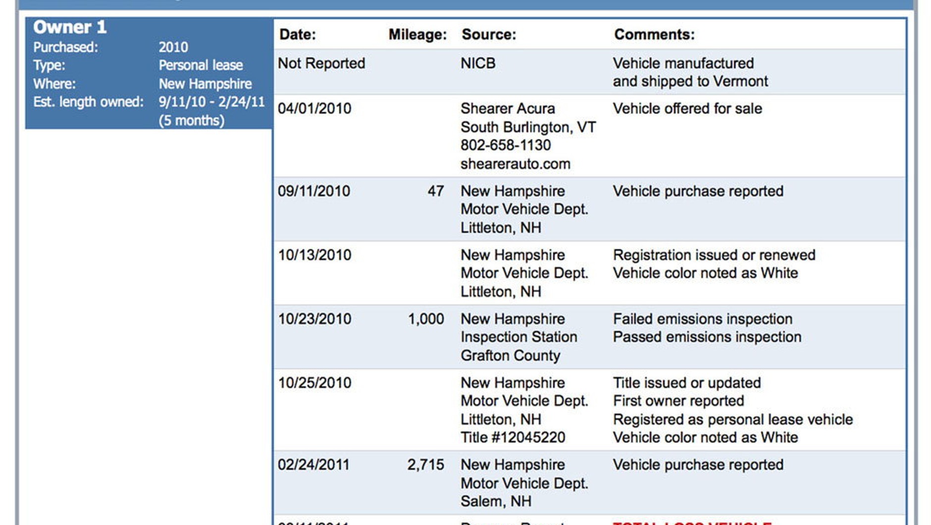
Task: Click the 10/25/2010 date cell
Action: coord(314,383)
